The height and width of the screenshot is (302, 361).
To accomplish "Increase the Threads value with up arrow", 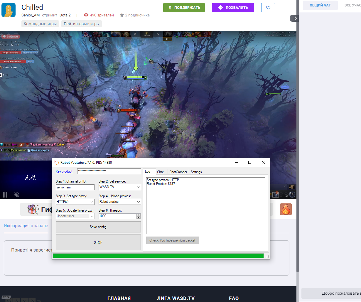I will click(x=139, y=215).
